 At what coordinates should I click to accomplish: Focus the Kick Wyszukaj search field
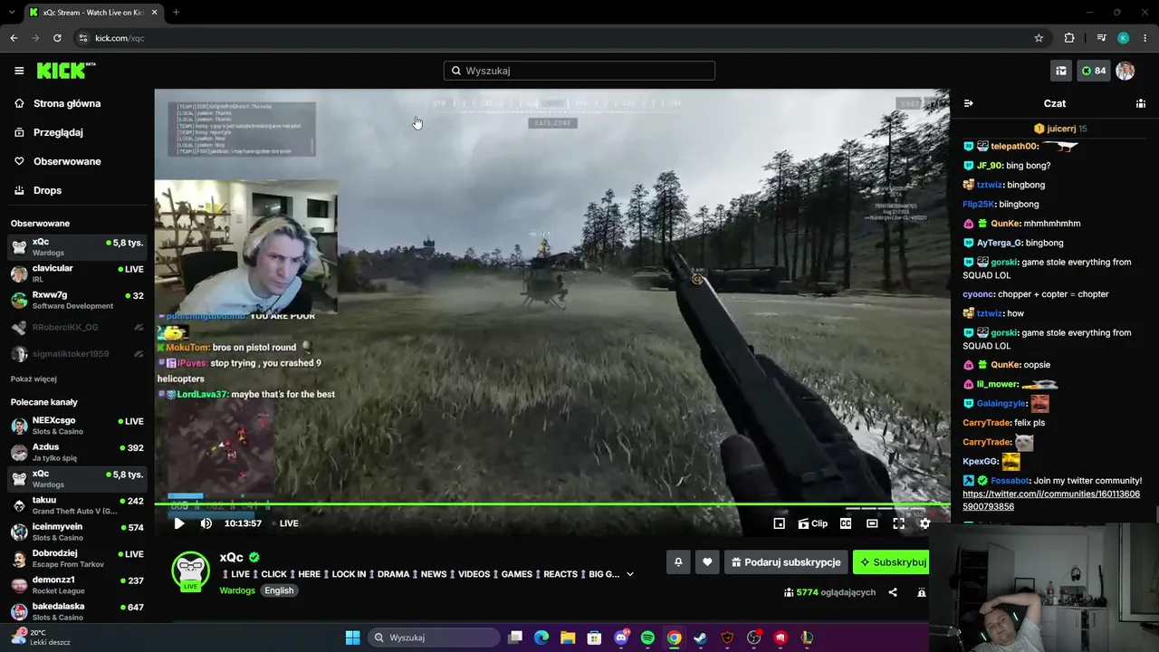pos(579,71)
